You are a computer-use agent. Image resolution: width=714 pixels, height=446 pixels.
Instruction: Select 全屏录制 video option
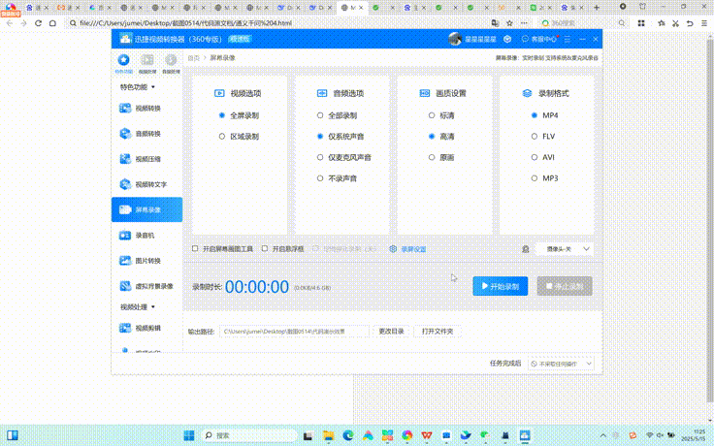(x=239, y=115)
